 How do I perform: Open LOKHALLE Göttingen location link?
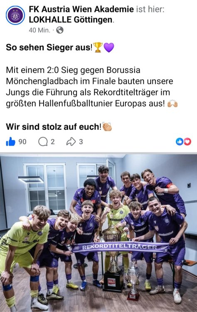71,20
